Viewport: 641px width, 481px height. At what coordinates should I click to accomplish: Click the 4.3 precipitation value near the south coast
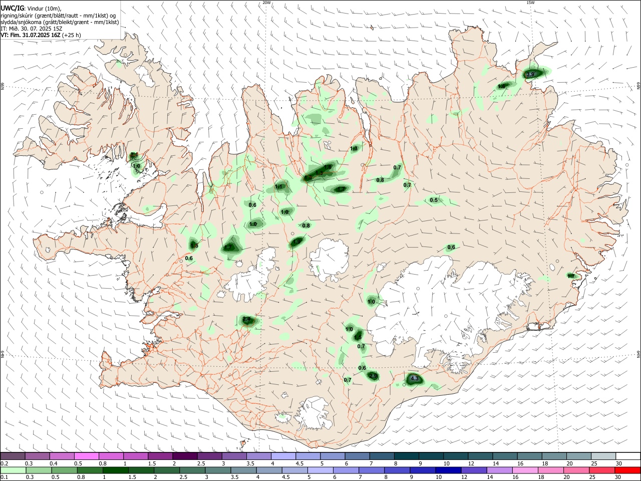click(x=414, y=379)
